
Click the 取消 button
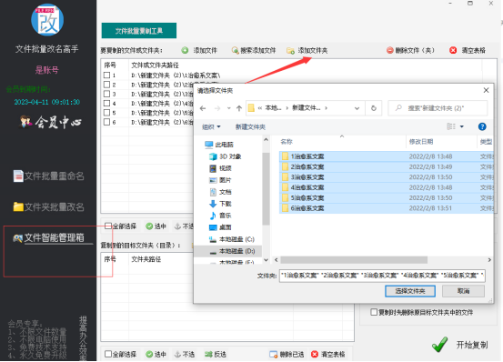point(463,291)
